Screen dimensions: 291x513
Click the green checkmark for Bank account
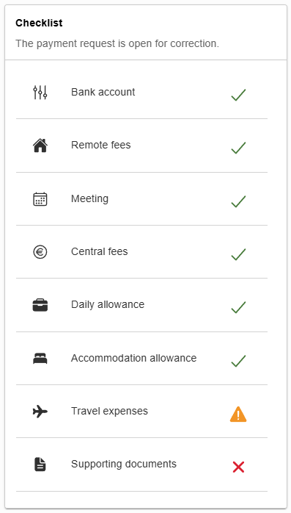point(238,95)
